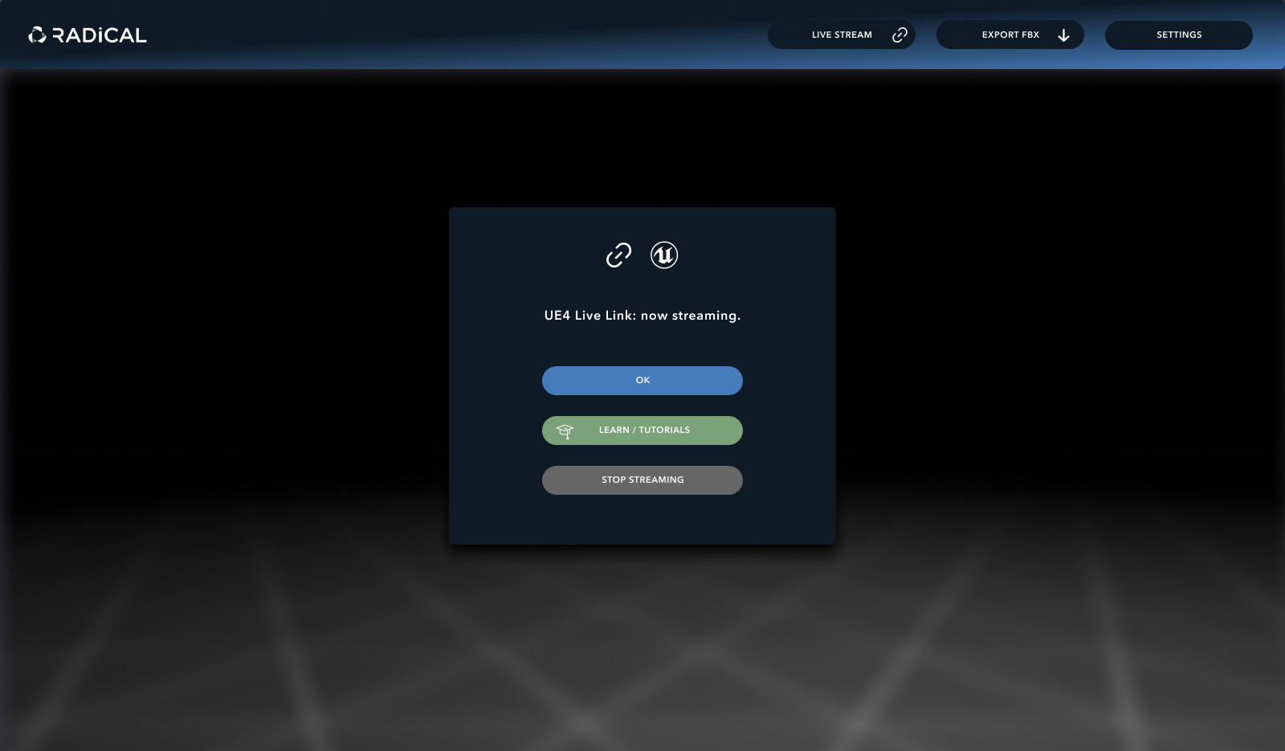This screenshot has height=751, width=1285.
Task: Open the LIVE STREAM panel
Action: click(x=842, y=35)
